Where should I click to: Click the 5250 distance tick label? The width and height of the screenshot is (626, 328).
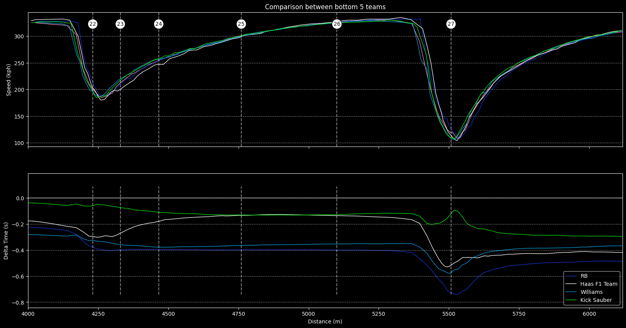(x=379, y=314)
